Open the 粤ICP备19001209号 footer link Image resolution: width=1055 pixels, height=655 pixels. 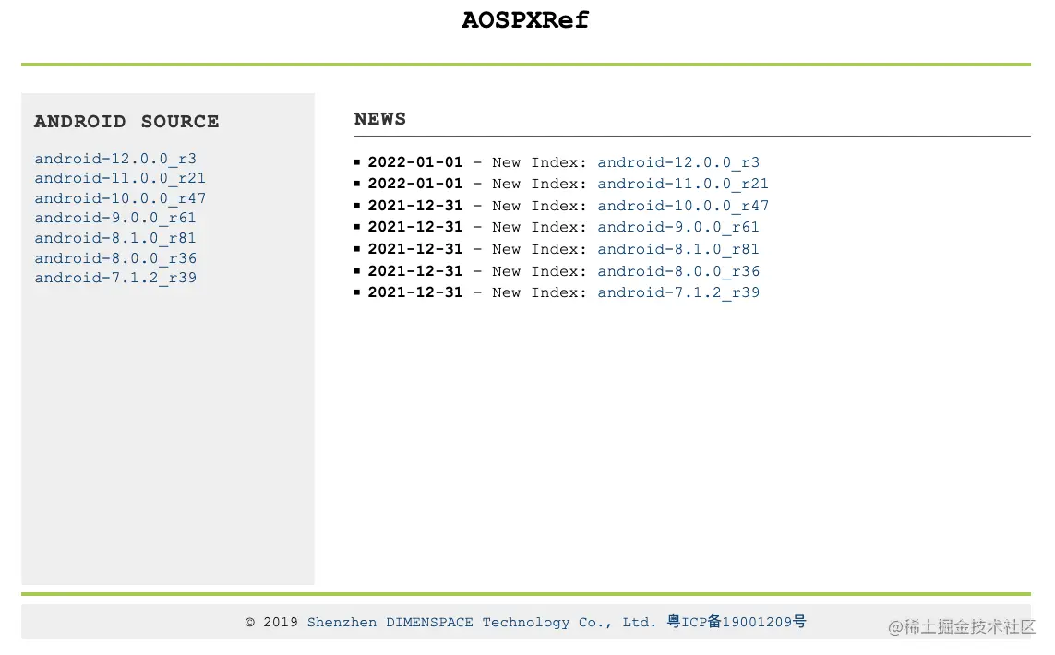pyautogui.click(x=737, y=622)
